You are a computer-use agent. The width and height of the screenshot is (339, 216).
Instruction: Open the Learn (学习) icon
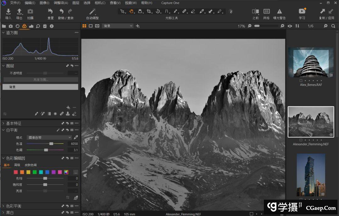click(302, 12)
